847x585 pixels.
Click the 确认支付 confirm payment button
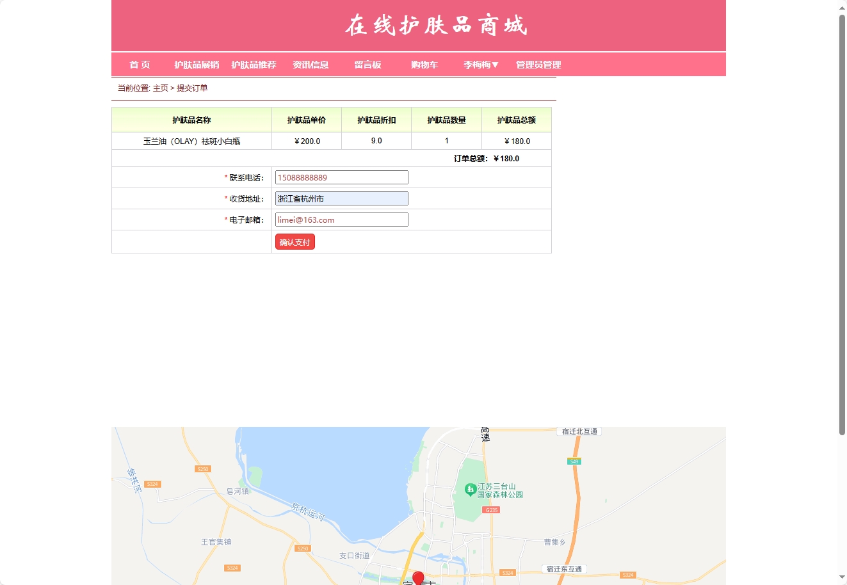pos(294,241)
